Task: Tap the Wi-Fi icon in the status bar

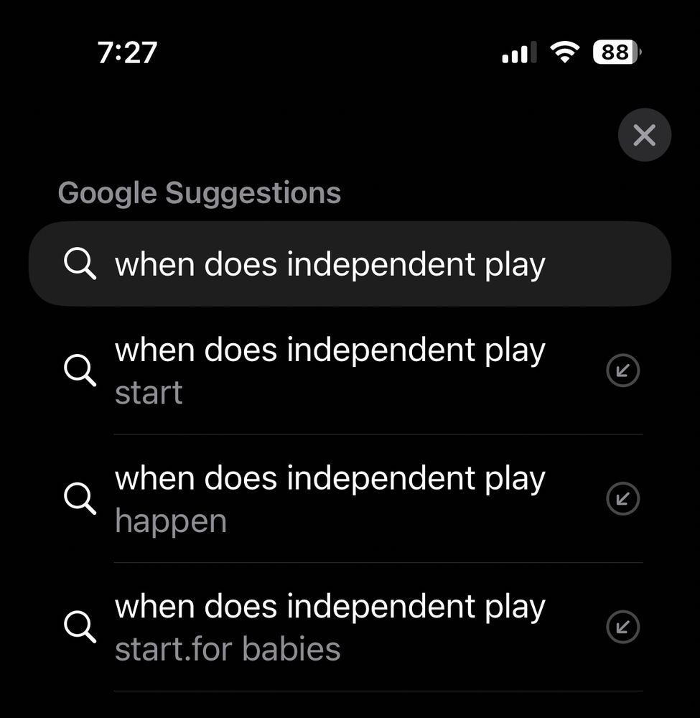Action: click(x=566, y=52)
